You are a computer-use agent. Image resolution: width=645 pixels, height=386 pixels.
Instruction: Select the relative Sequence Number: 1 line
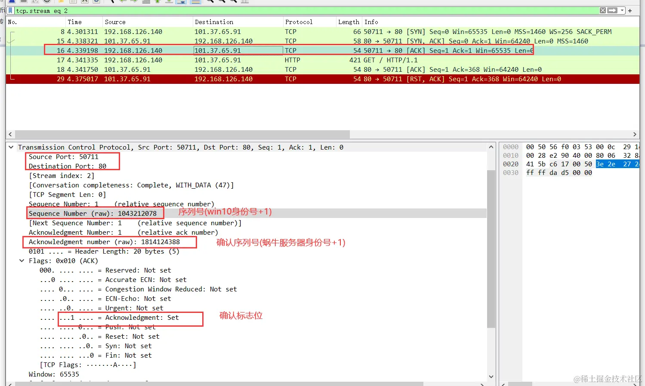coord(121,204)
